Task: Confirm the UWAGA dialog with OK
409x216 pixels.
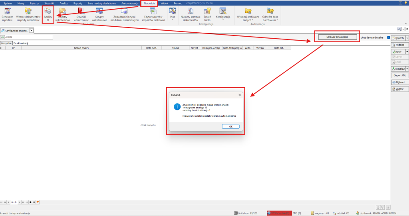Action: (x=230, y=126)
